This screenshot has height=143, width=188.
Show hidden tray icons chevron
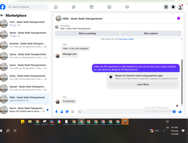click(164, 131)
